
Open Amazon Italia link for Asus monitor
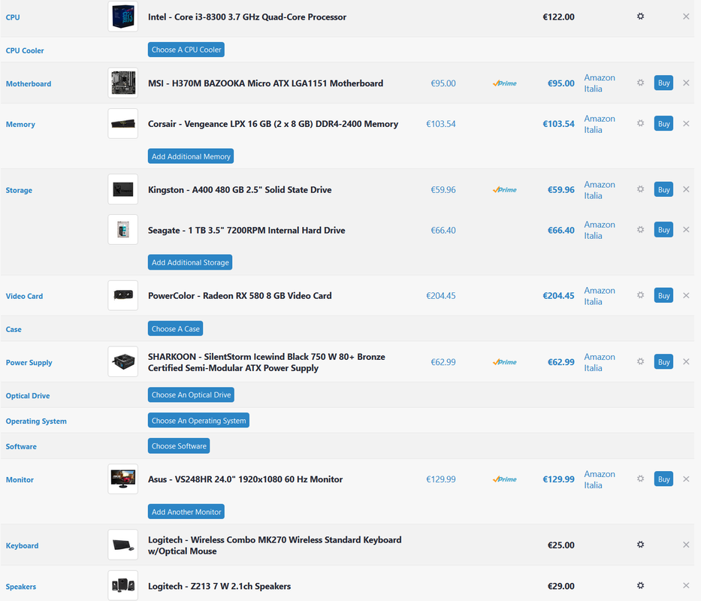tap(600, 479)
